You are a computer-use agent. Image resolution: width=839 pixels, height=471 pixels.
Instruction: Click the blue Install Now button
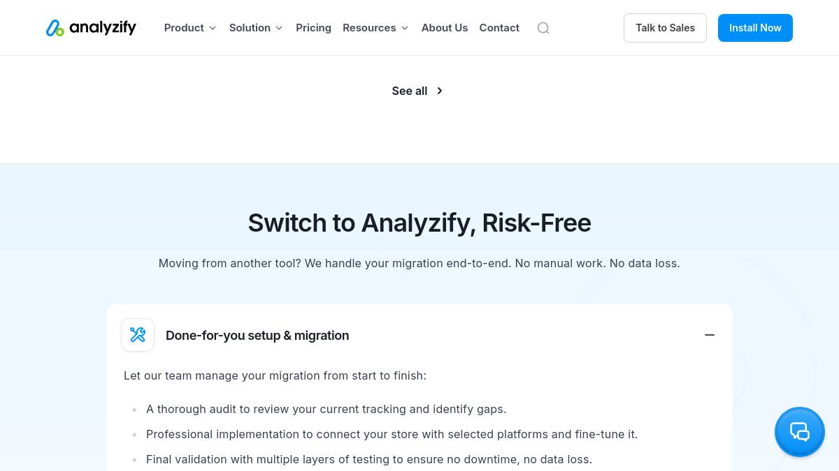pos(755,28)
